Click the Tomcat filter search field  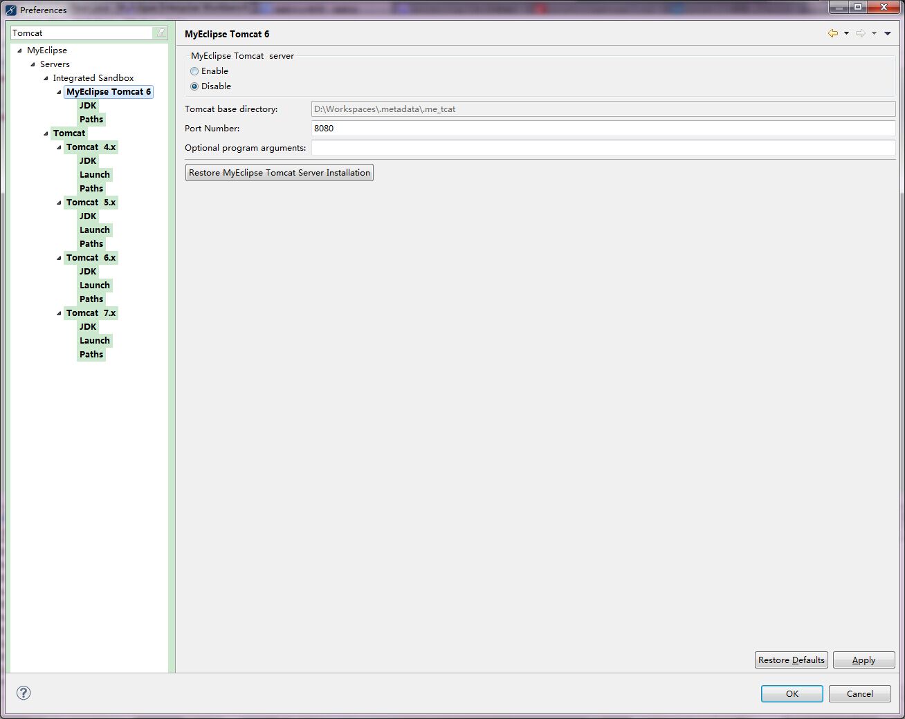click(x=82, y=32)
